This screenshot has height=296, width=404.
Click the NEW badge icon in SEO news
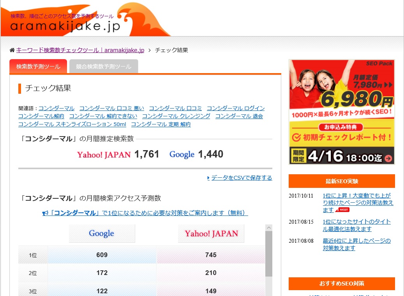(x=342, y=210)
